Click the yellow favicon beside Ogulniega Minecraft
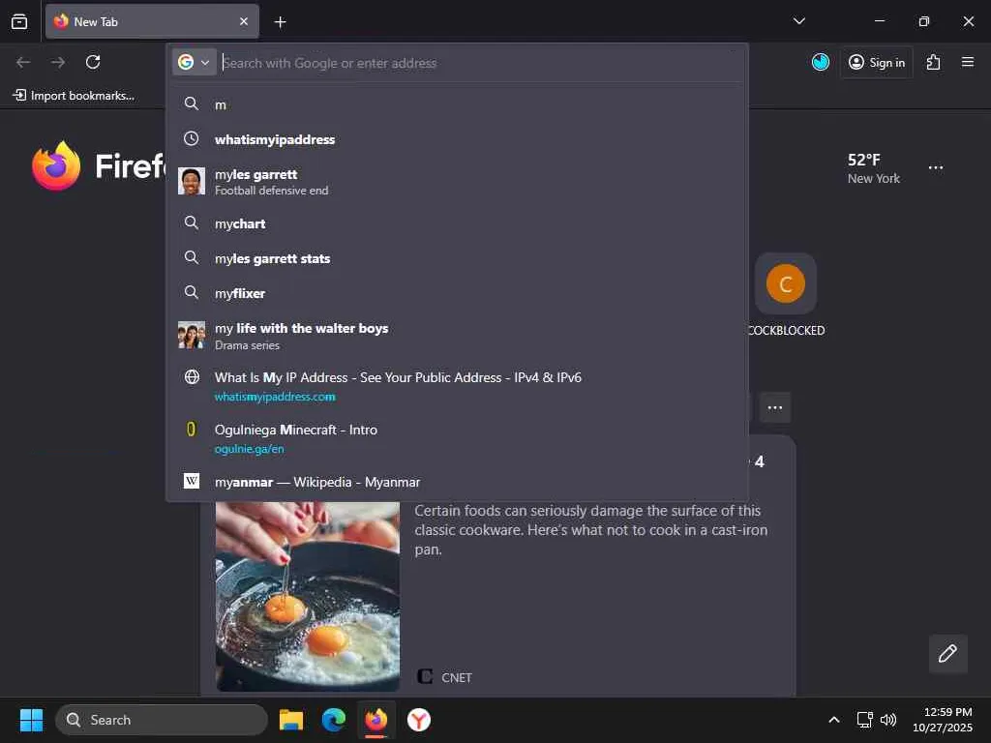 coord(191,430)
